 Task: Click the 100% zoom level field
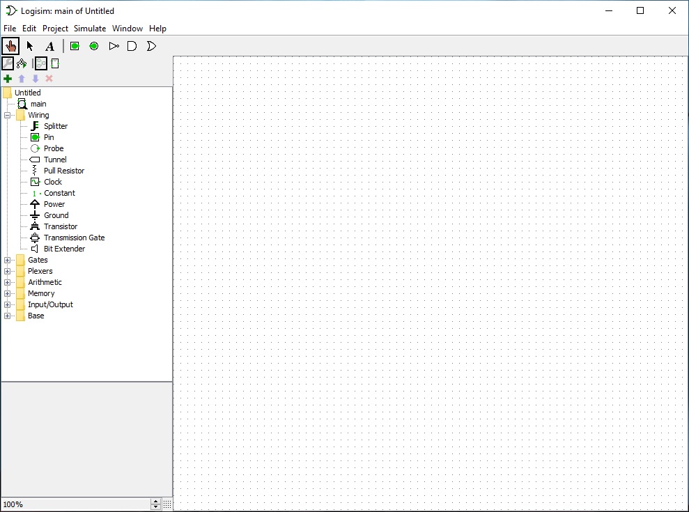75,504
